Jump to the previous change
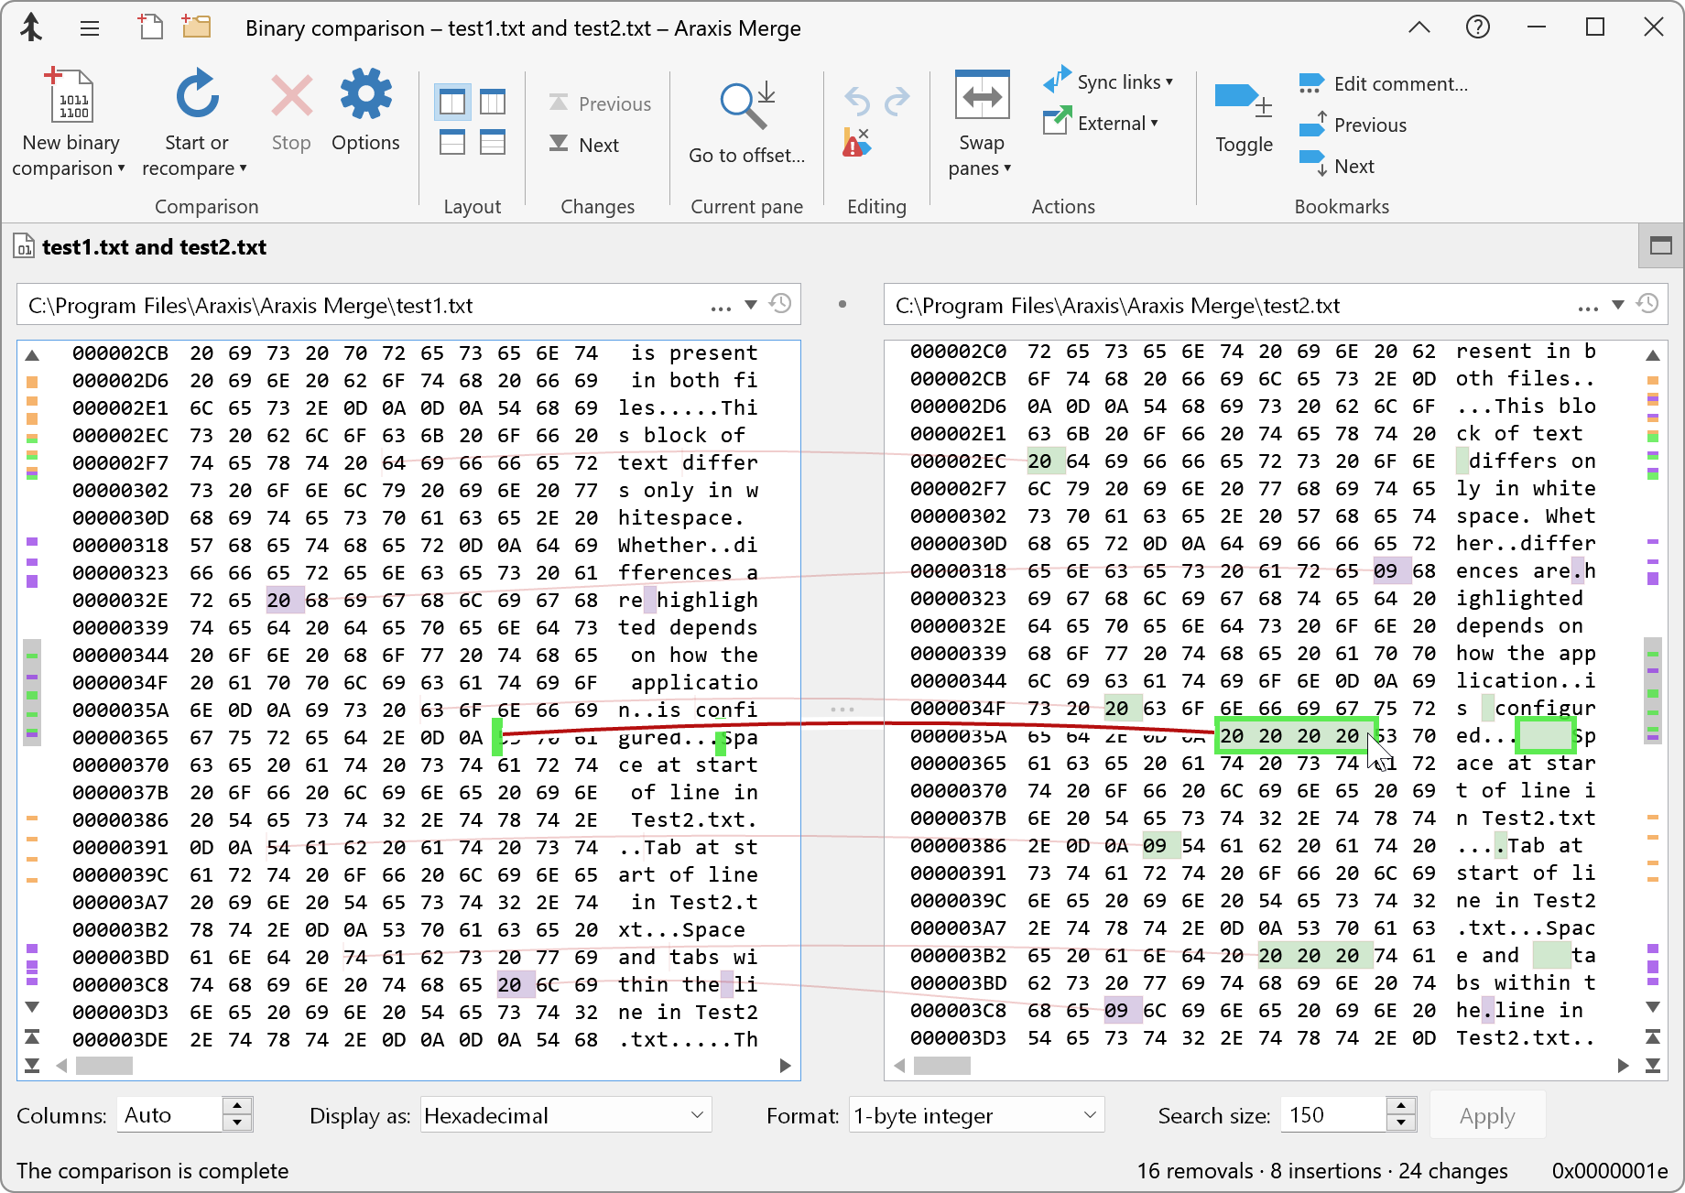Viewport: 1685px width, 1193px height. [x=598, y=103]
